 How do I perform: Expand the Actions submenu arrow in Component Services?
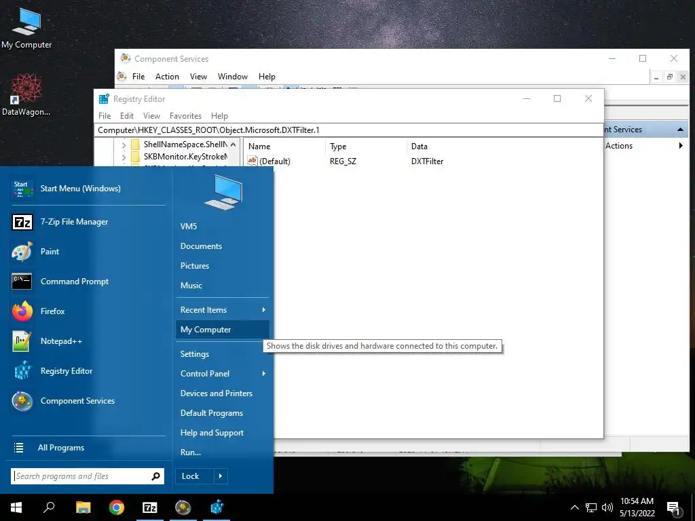pyautogui.click(x=681, y=146)
